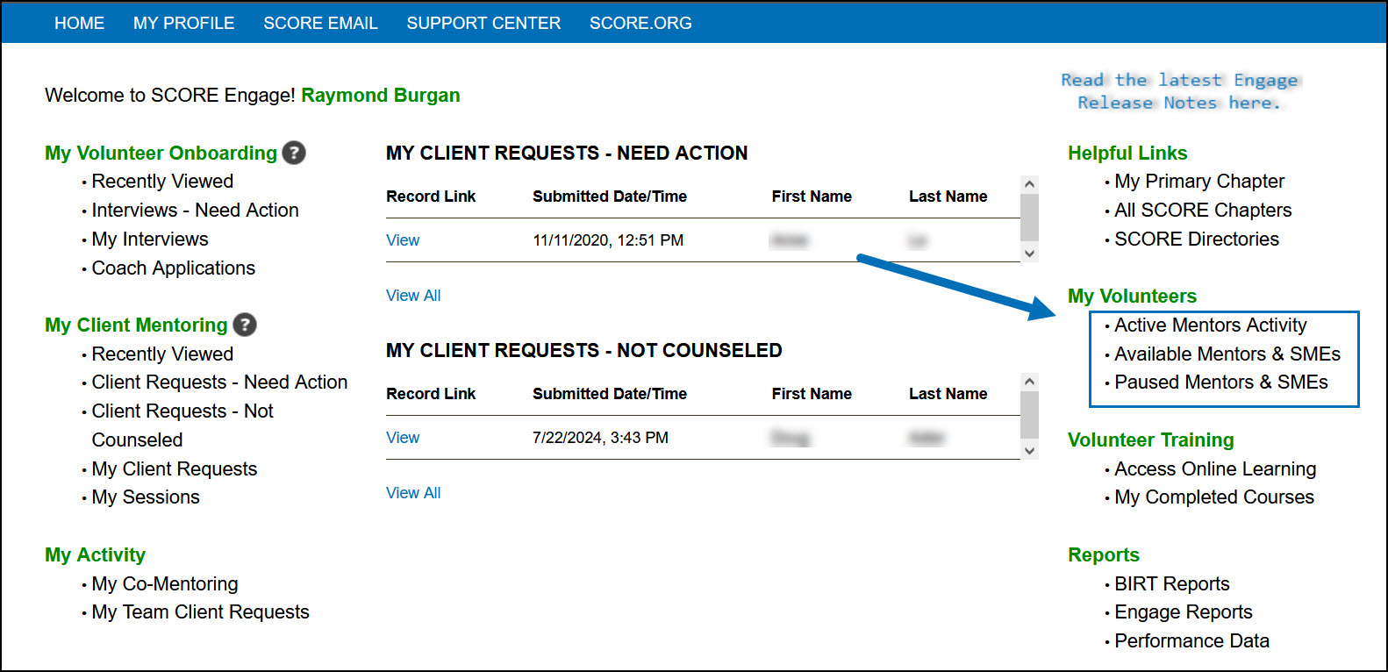This screenshot has height=672, width=1388.
Task: Click scroll-down arrow in Not Counseled table
Action: tap(1030, 451)
